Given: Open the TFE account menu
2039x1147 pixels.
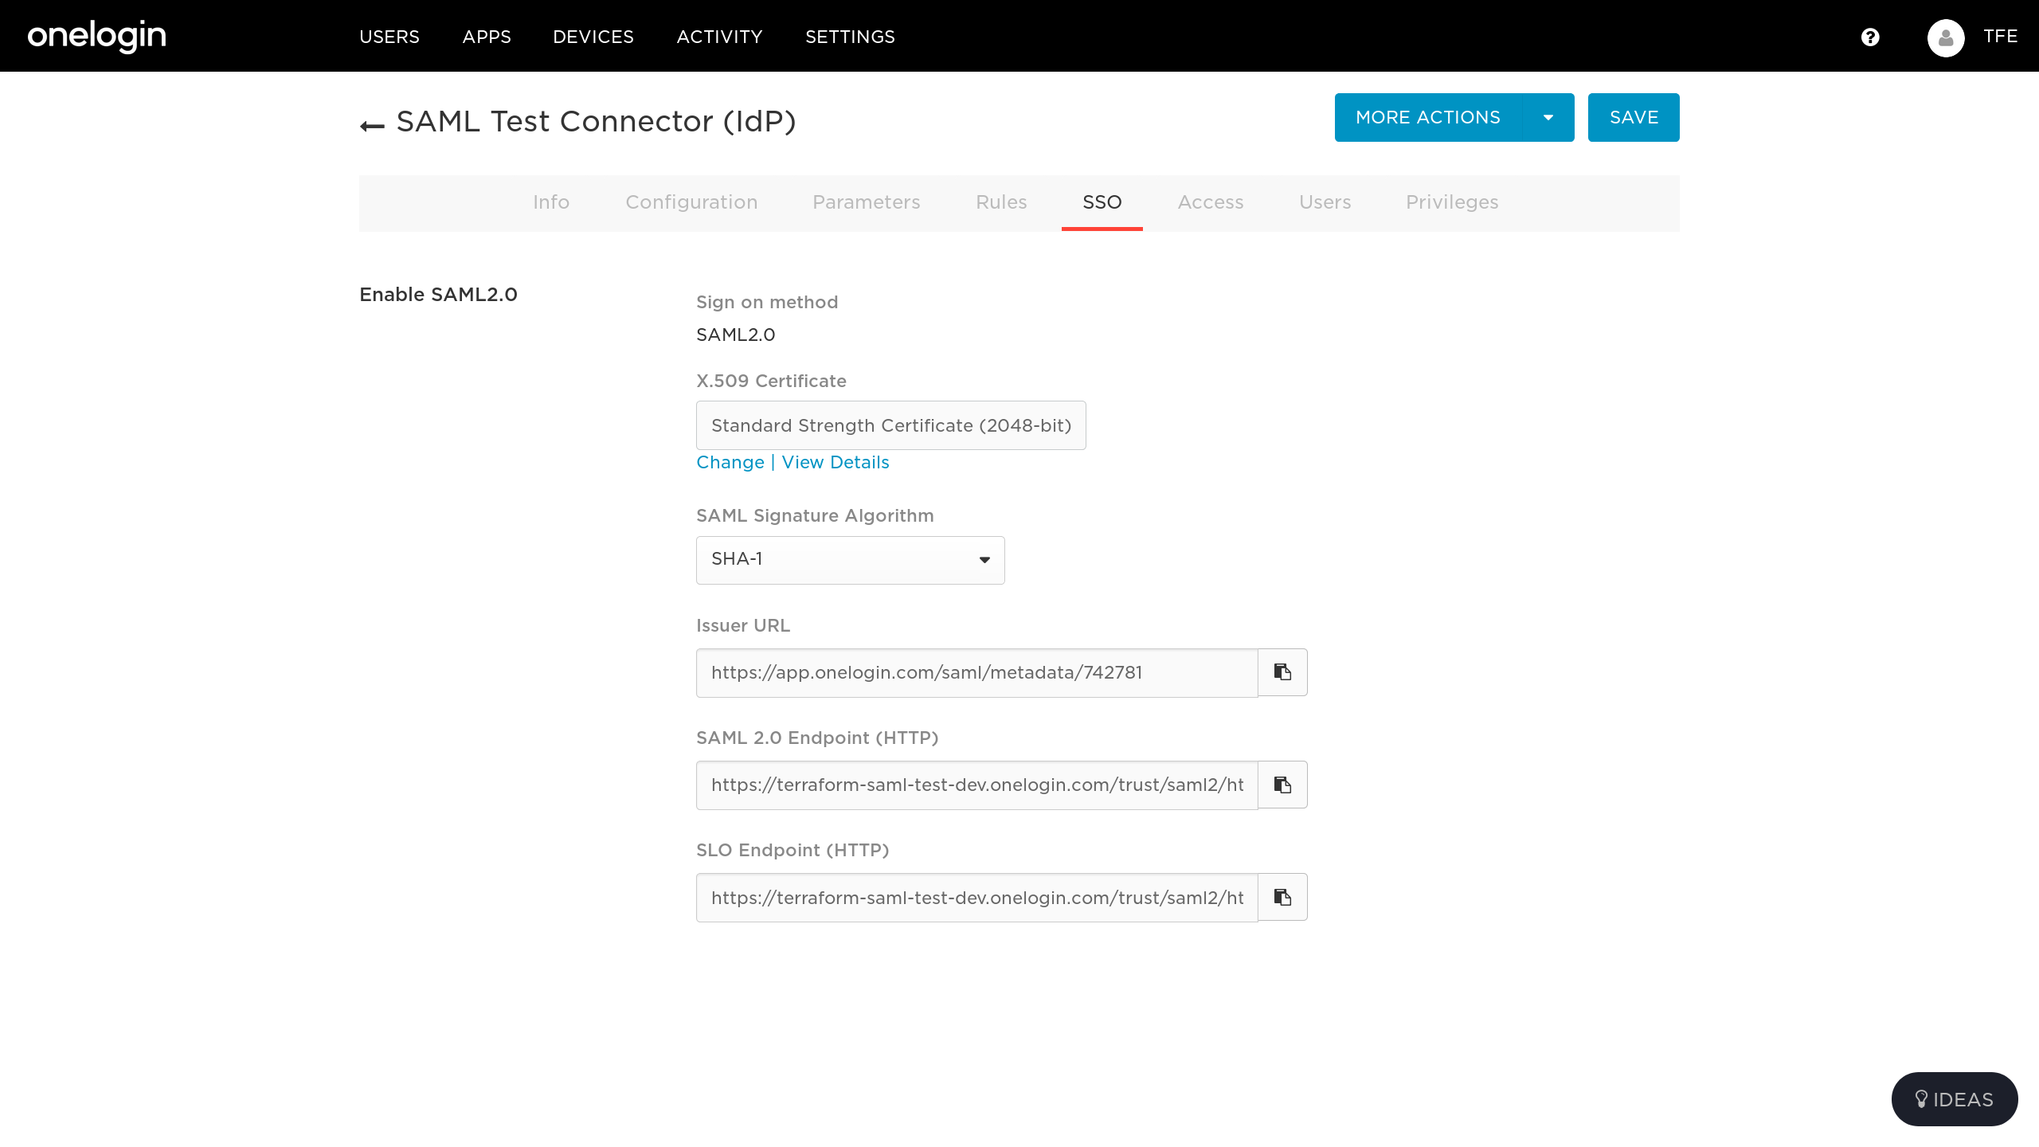Looking at the screenshot, I should [x=2000, y=37].
